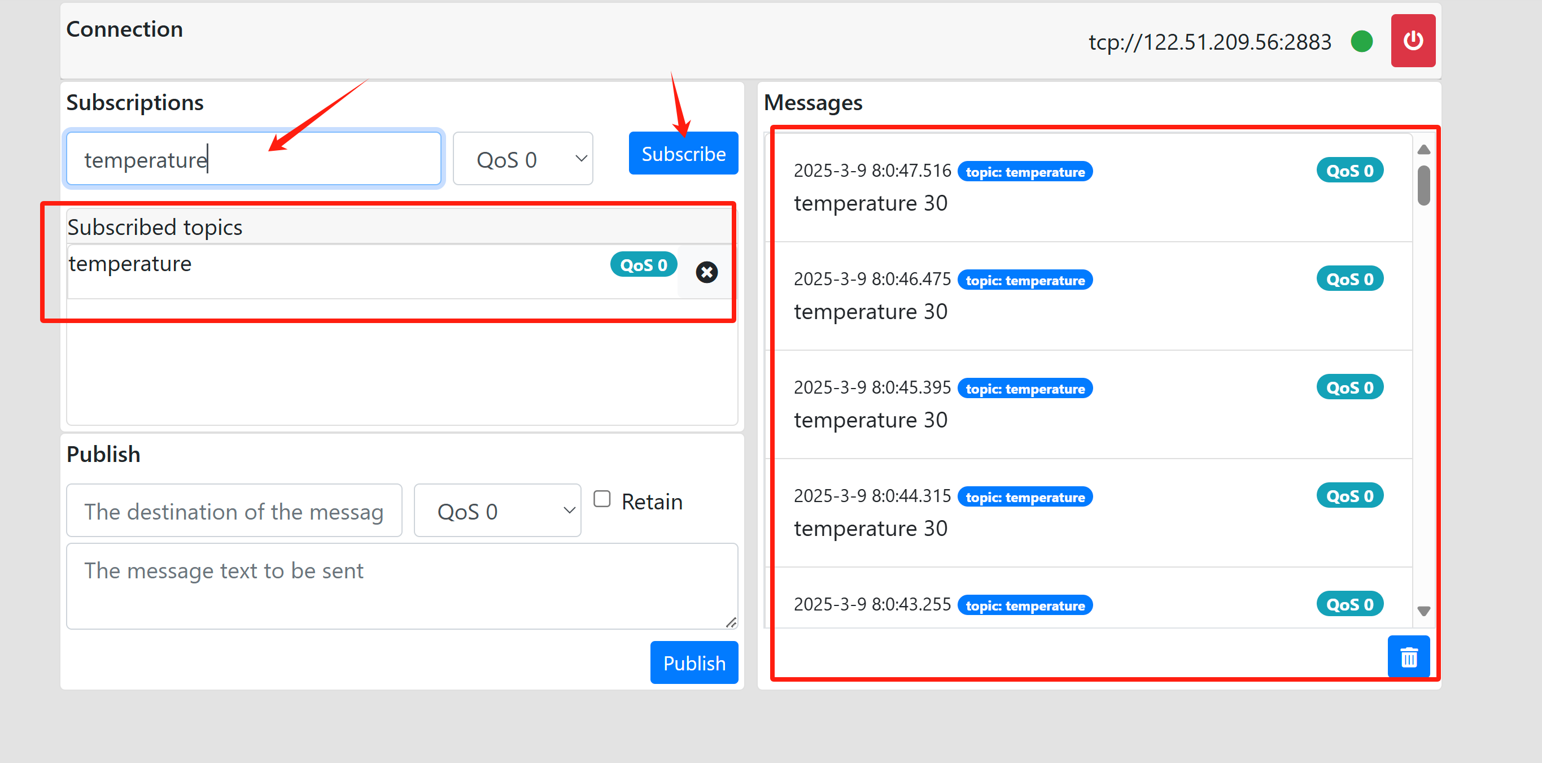Click the Messages heading
Screen dimensions: 1542x763
point(813,102)
